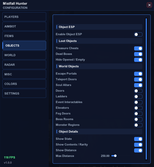154x167 pixels.
Task: Click the 250.00 Max Distance value
Action: pos(105,156)
